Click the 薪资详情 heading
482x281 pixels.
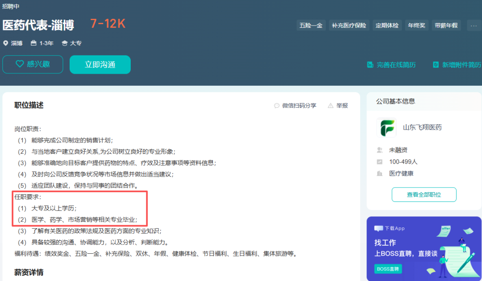29,273
